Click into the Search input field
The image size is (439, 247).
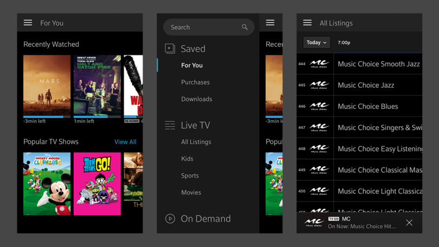pos(209,27)
